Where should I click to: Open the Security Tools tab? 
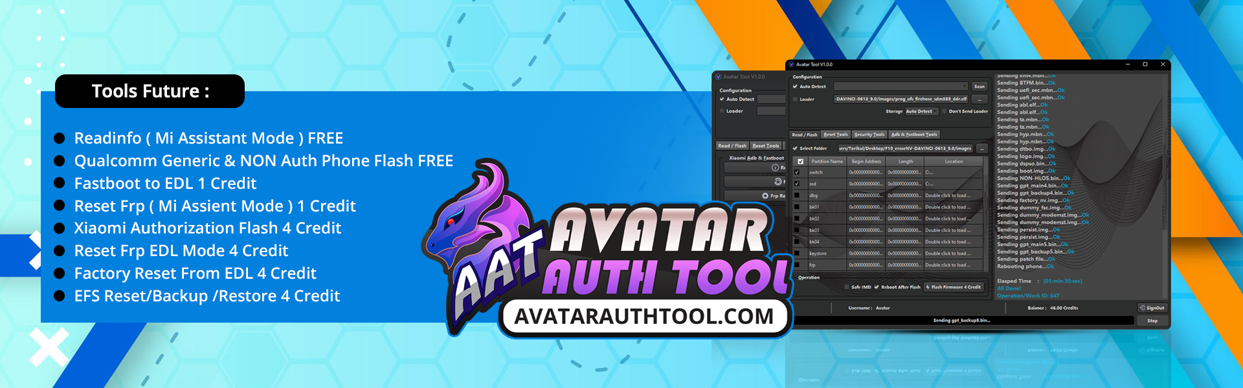click(x=869, y=135)
